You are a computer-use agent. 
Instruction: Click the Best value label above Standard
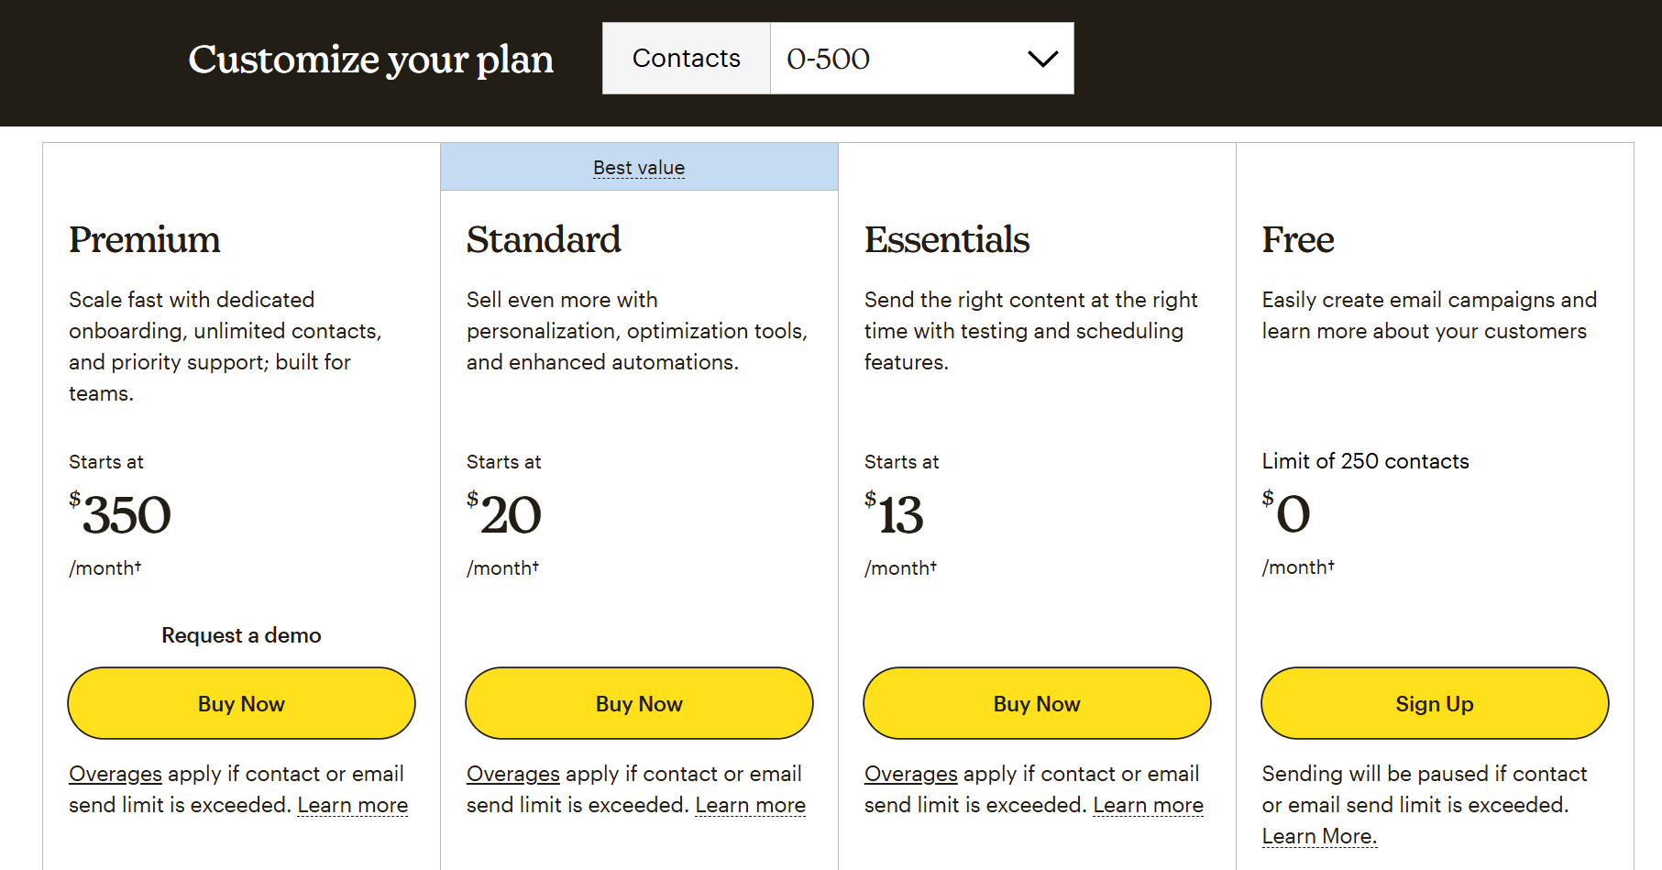click(x=639, y=167)
